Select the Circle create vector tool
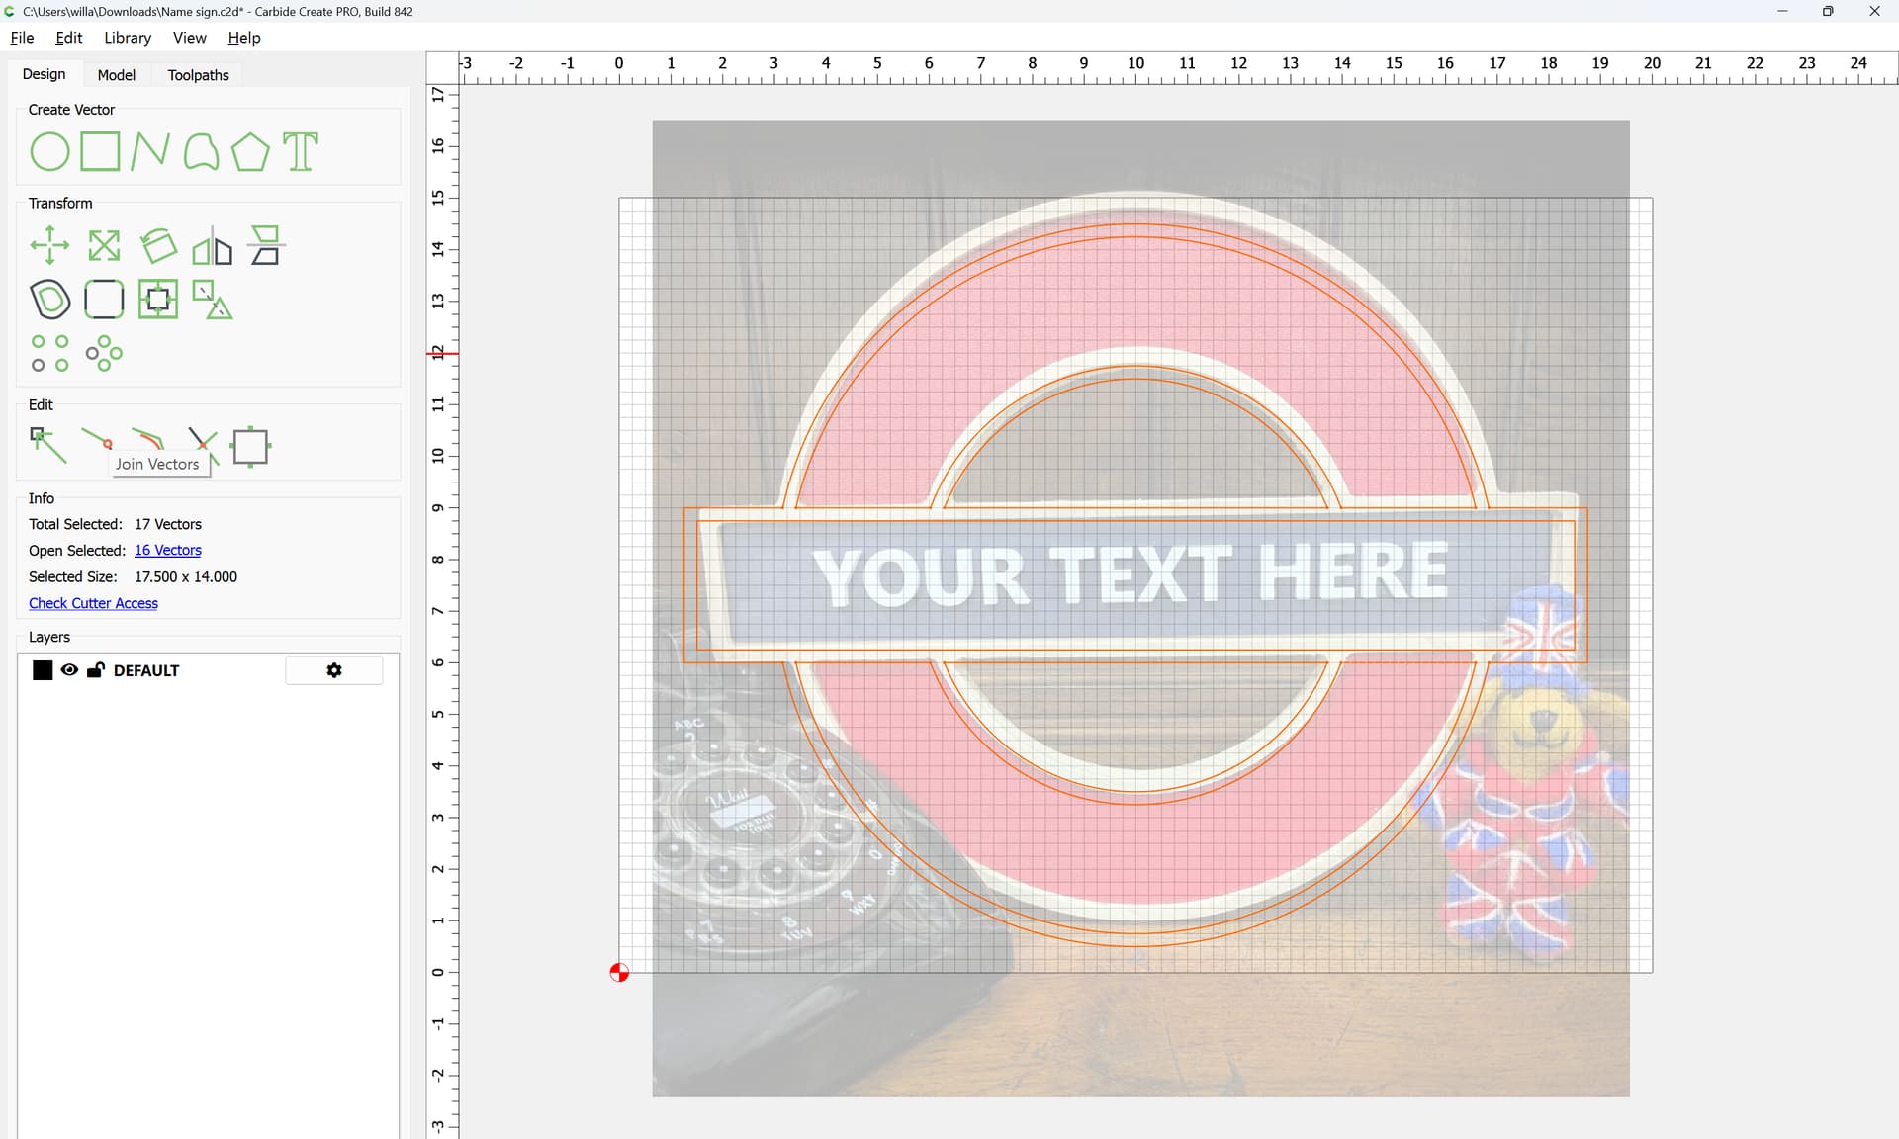Screen dimensions: 1899x1139 (x=49, y=152)
